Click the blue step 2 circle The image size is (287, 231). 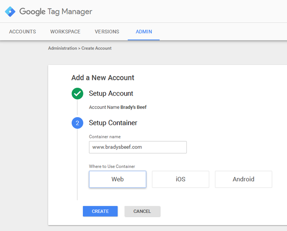click(78, 123)
